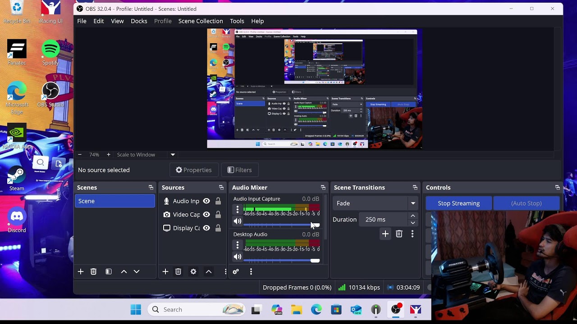Viewport: 577px width, 324px height.
Task: Open source Properties button
Action: [194, 170]
